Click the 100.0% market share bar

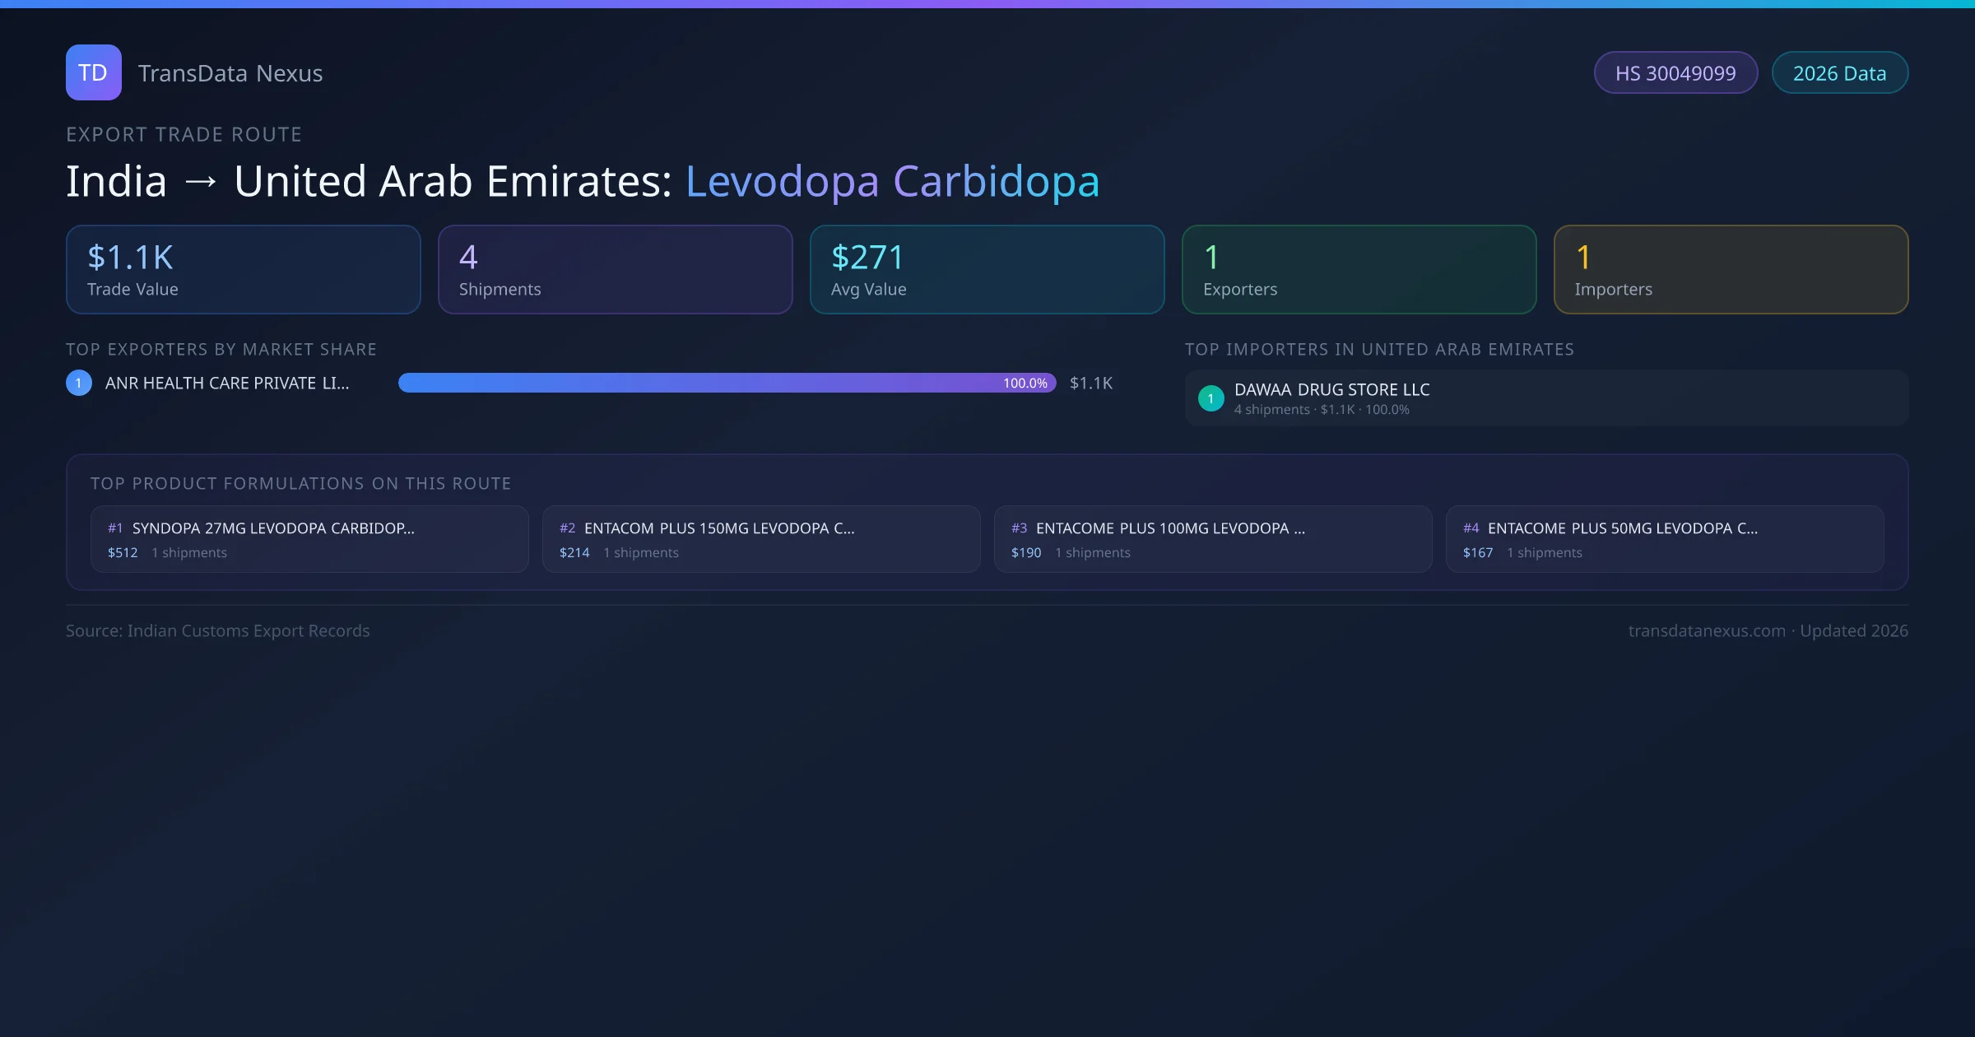click(727, 383)
